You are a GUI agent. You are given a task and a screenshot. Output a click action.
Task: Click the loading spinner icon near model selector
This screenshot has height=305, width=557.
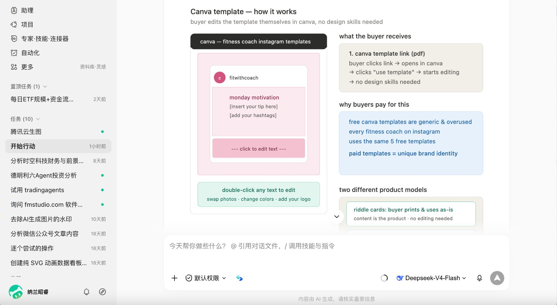point(384,278)
